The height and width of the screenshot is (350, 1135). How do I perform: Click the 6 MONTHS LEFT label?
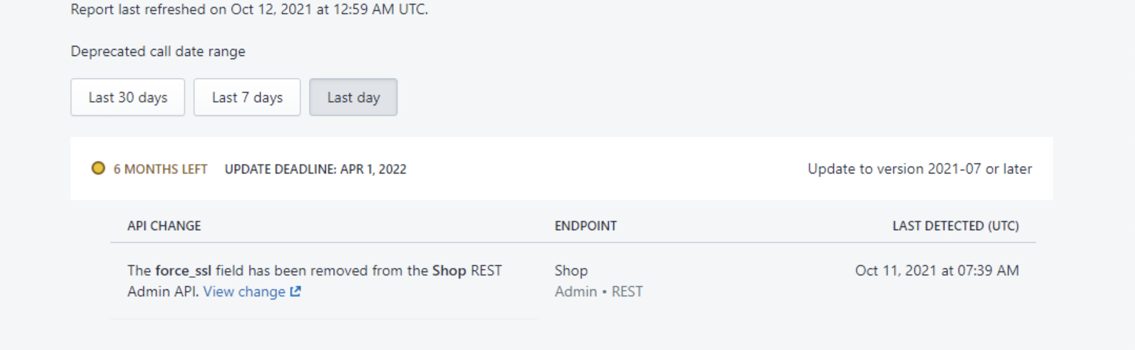click(160, 169)
